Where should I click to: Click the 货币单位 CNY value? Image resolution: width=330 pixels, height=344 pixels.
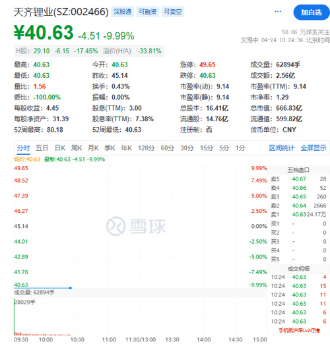[x=289, y=130]
